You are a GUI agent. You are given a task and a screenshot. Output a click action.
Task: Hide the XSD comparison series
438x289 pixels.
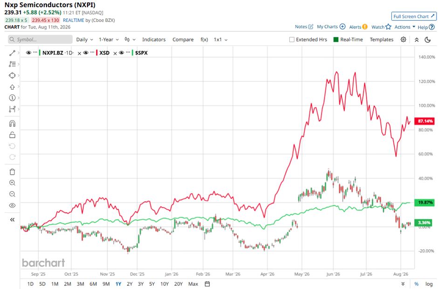(x=86, y=53)
